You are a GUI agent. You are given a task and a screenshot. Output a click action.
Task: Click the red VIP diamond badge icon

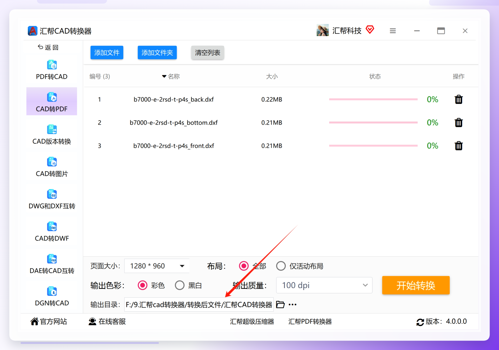pos(370,30)
